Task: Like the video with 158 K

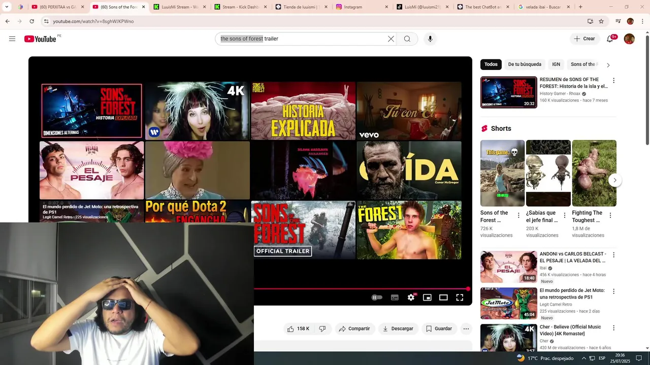Action: click(298, 329)
